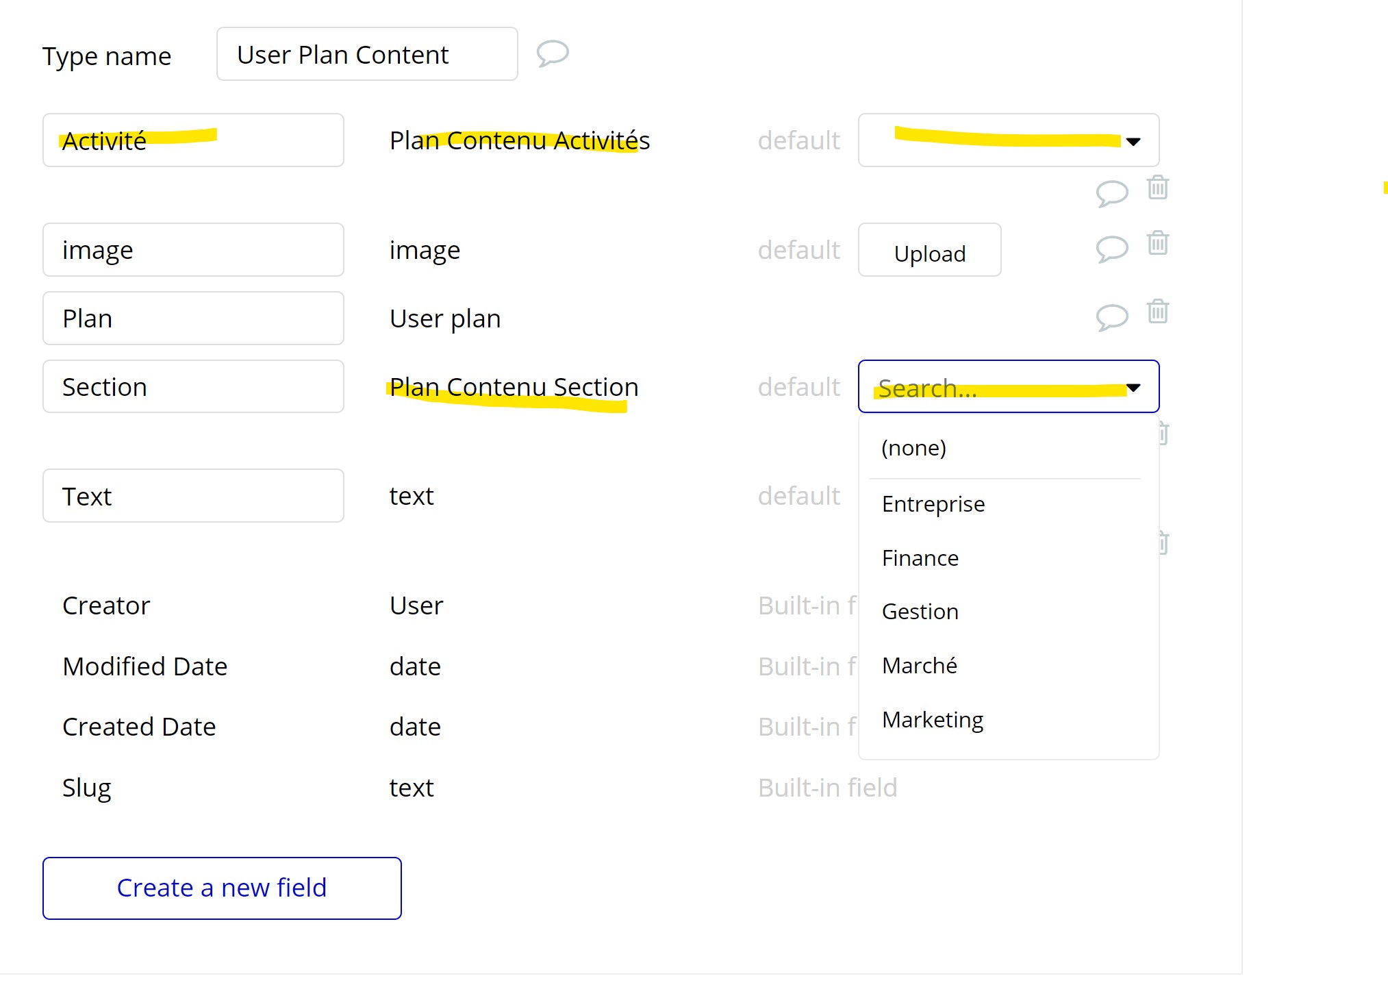Edit the Type name input field
Viewport: 1388px width, 987px height.
366,55
